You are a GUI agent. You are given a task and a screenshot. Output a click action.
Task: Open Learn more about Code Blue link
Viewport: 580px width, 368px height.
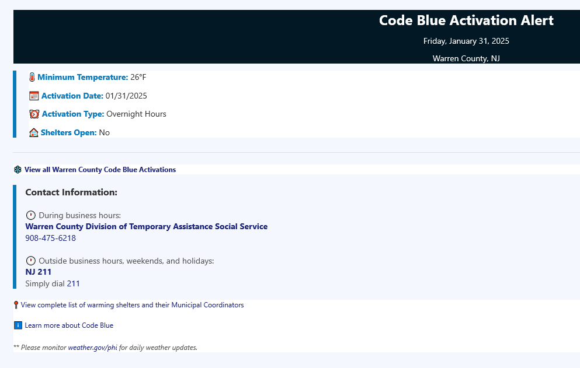69,325
